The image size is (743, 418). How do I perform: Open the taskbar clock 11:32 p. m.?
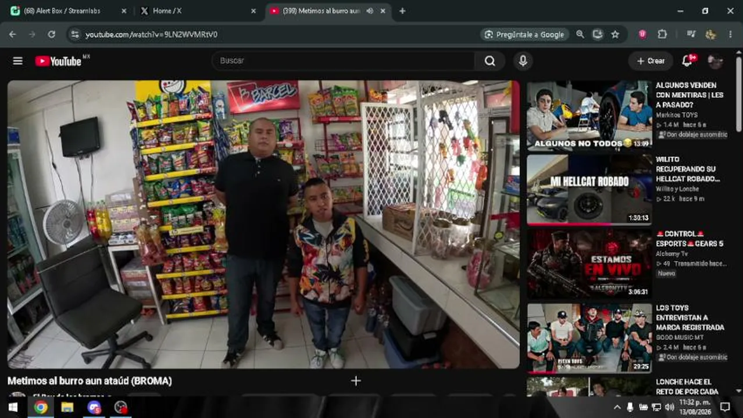coord(694,407)
